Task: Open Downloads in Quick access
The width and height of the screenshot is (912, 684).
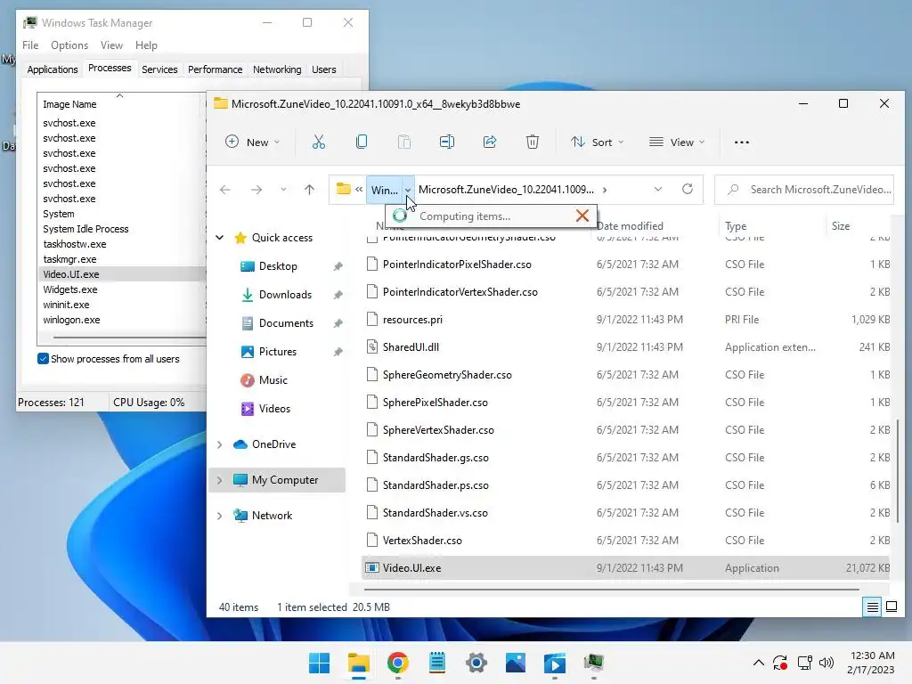Action: click(285, 295)
